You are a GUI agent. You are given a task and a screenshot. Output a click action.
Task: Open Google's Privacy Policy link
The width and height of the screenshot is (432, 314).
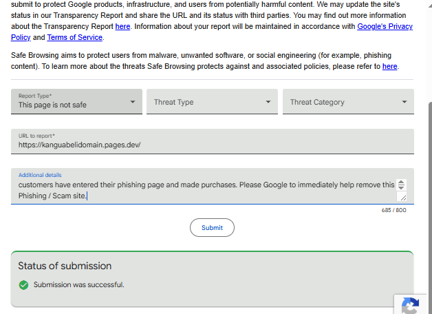[385, 26]
